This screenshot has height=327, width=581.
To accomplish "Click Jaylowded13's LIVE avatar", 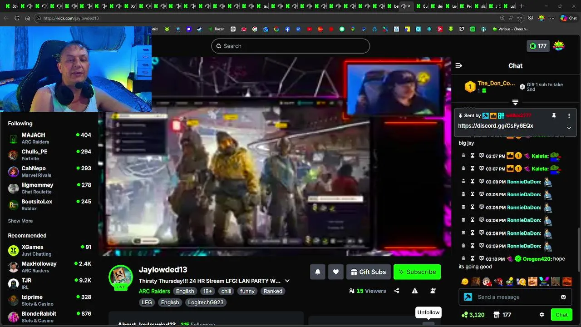I will (121, 277).
